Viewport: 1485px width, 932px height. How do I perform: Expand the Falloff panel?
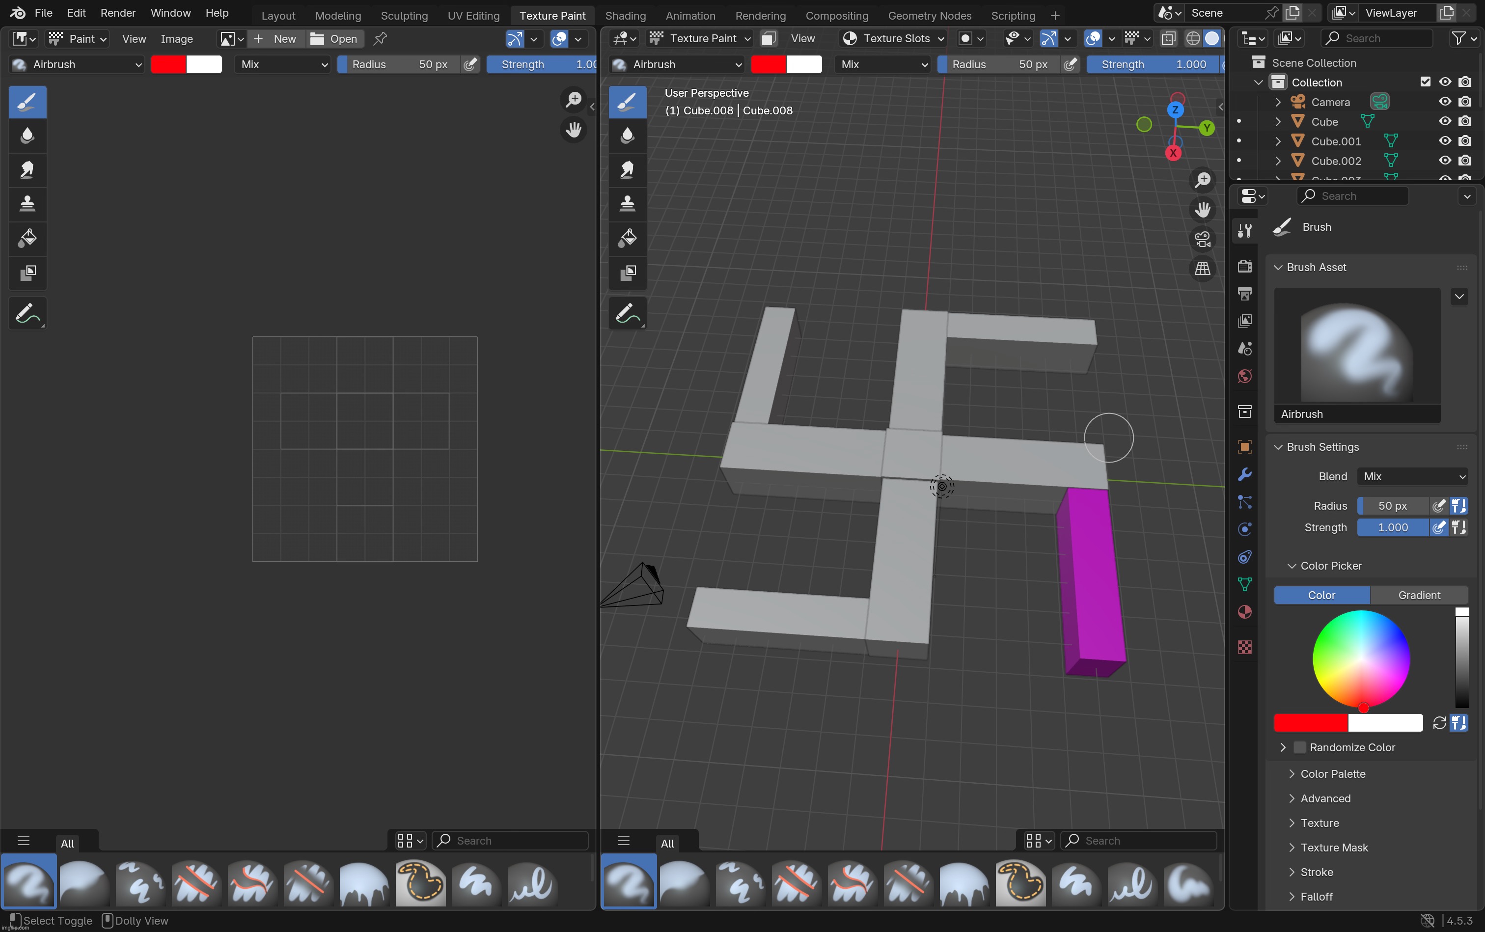click(1316, 896)
